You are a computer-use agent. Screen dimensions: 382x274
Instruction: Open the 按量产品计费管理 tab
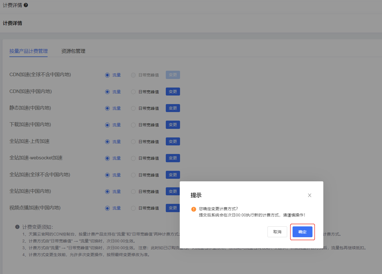click(28, 51)
